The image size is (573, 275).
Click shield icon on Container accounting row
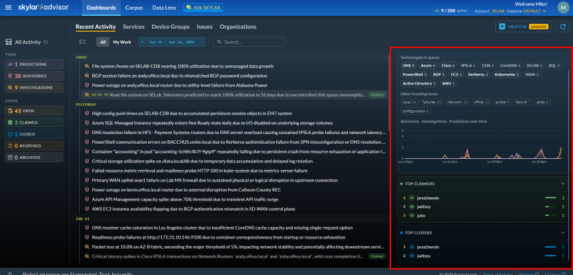point(87,151)
